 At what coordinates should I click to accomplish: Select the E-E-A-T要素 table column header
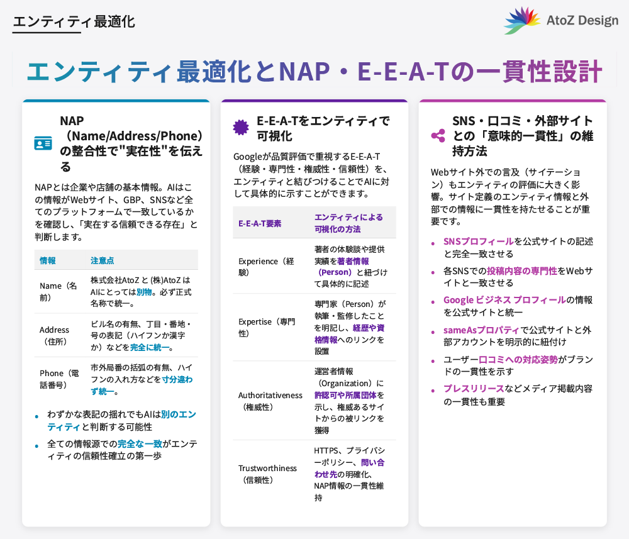click(260, 223)
